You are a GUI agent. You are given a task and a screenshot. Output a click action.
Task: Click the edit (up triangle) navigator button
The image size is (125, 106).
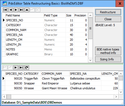tap(27, 10)
